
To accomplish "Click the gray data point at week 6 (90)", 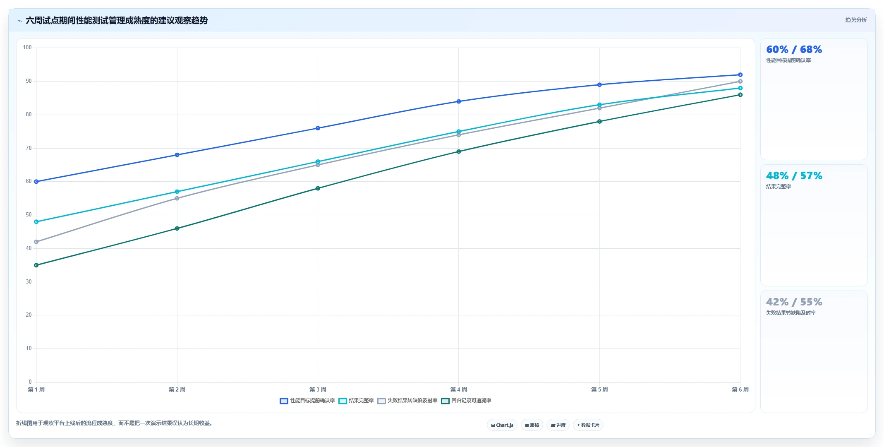I will point(740,82).
